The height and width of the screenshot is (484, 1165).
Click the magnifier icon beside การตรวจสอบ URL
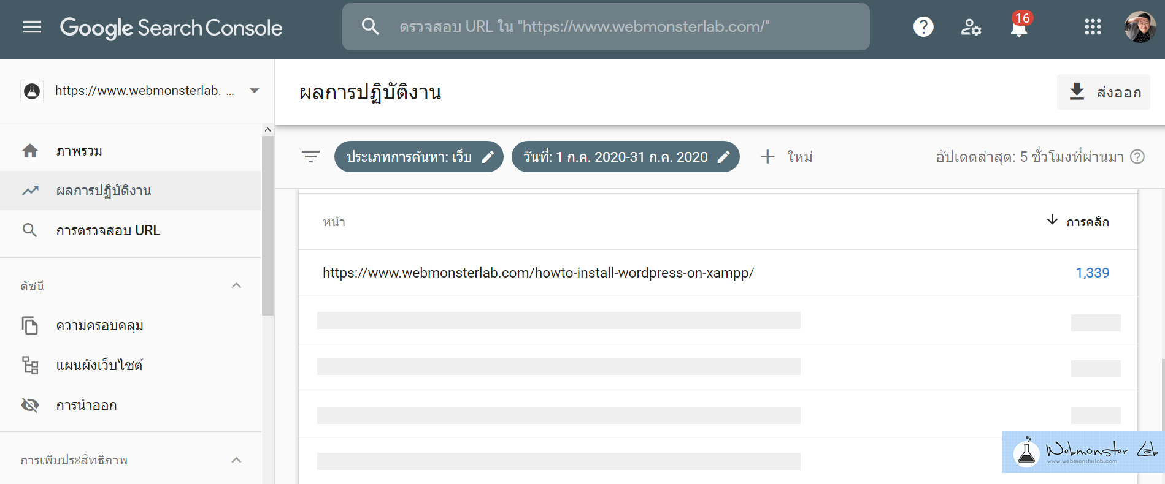click(x=30, y=230)
